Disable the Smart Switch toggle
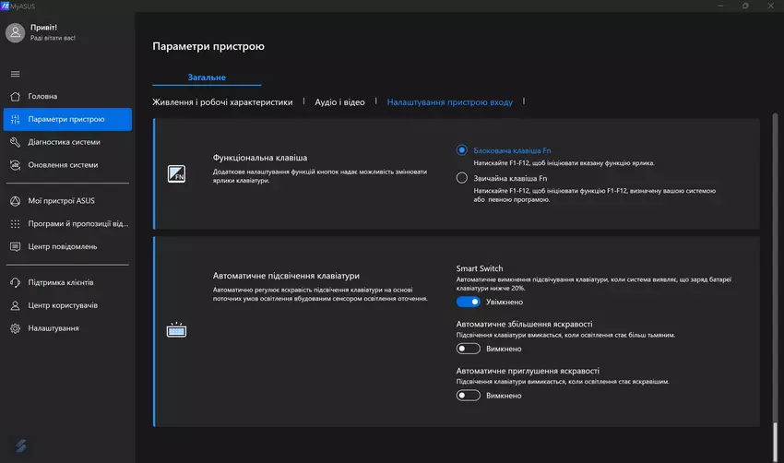Image resolution: width=784 pixels, height=463 pixels. click(469, 302)
